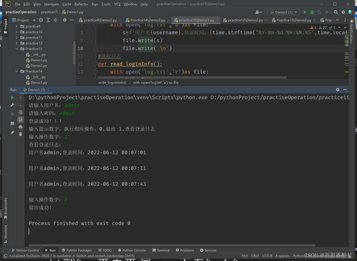The image size is (357, 261).
Task: Clear the console with the trash icon
Action: [20, 134]
